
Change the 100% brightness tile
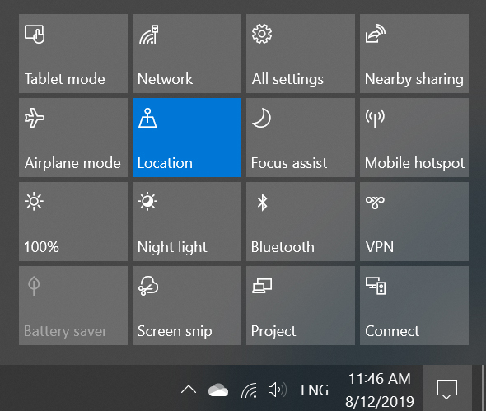(x=73, y=222)
